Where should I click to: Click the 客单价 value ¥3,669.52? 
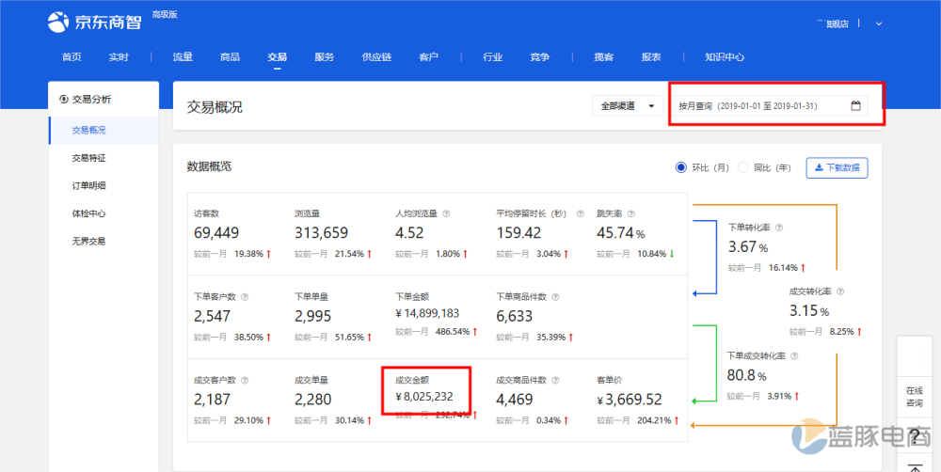pyautogui.click(x=629, y=400)
